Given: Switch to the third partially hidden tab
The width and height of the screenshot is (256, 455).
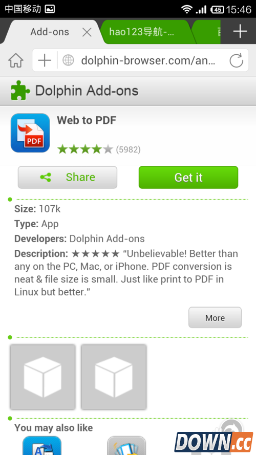Looking at the screenshot, I should point(208,32).
